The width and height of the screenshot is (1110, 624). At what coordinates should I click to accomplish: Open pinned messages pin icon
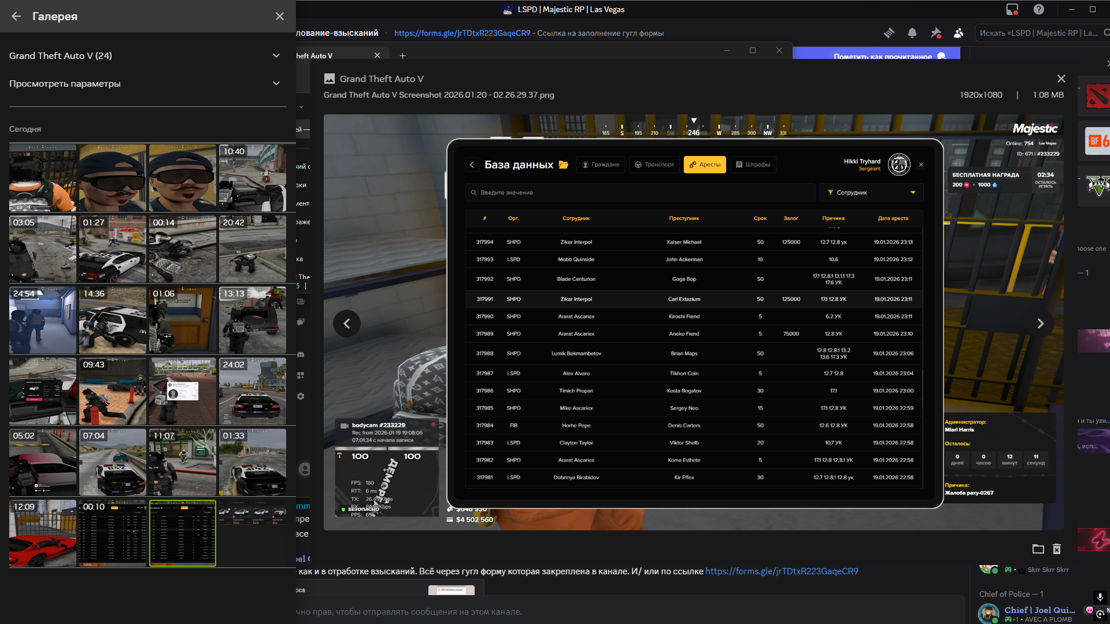935,33
